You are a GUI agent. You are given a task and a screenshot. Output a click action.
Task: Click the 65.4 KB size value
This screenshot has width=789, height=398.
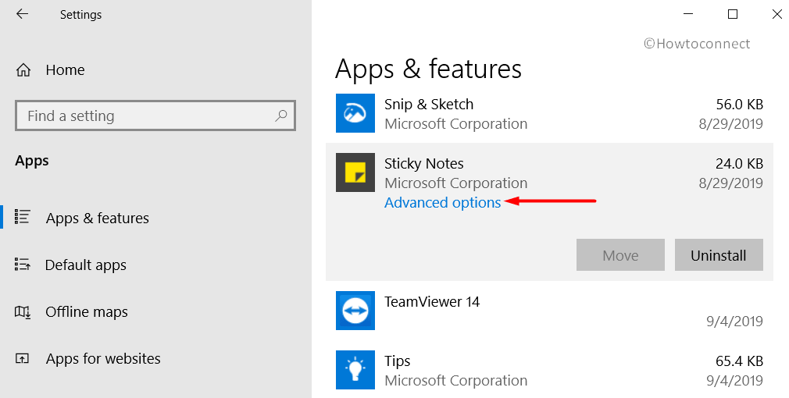[739, 361]
